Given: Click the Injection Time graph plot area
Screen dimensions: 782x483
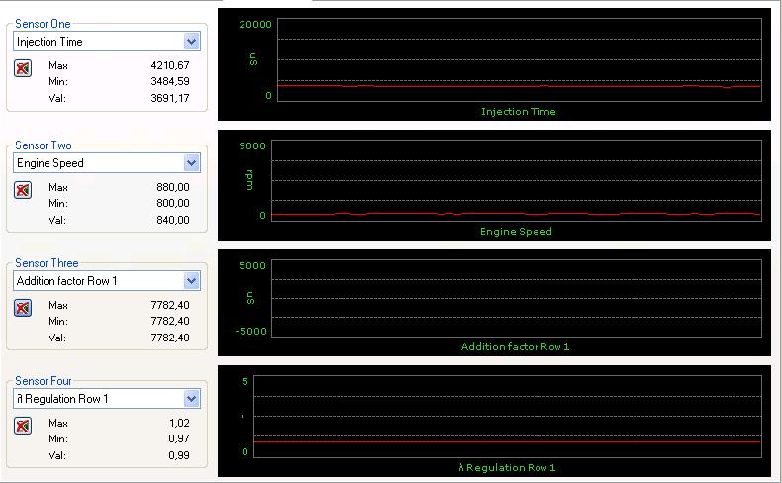Looking at the screenshot, I should 519,59.
